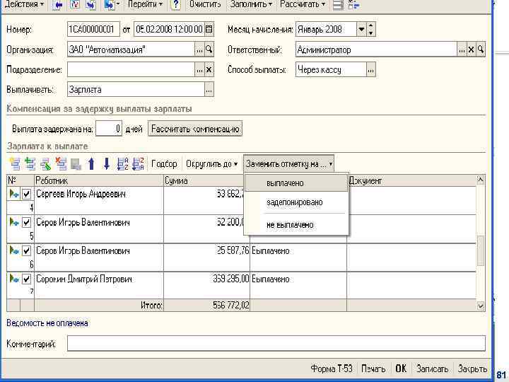Open selection for Способ выплаты field

[x=371, y=69]
